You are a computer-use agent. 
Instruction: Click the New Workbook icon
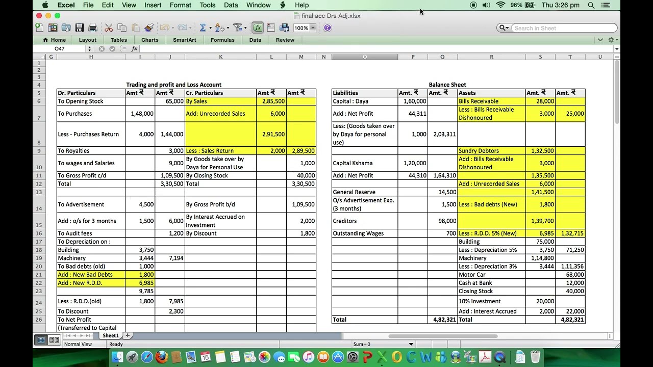coord(40,28)
